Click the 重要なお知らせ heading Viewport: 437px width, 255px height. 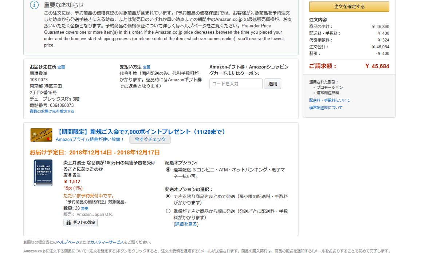64,5
